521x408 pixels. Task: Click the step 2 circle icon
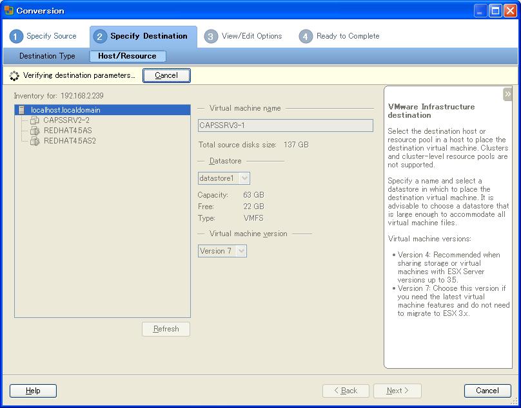coord(100,36)
